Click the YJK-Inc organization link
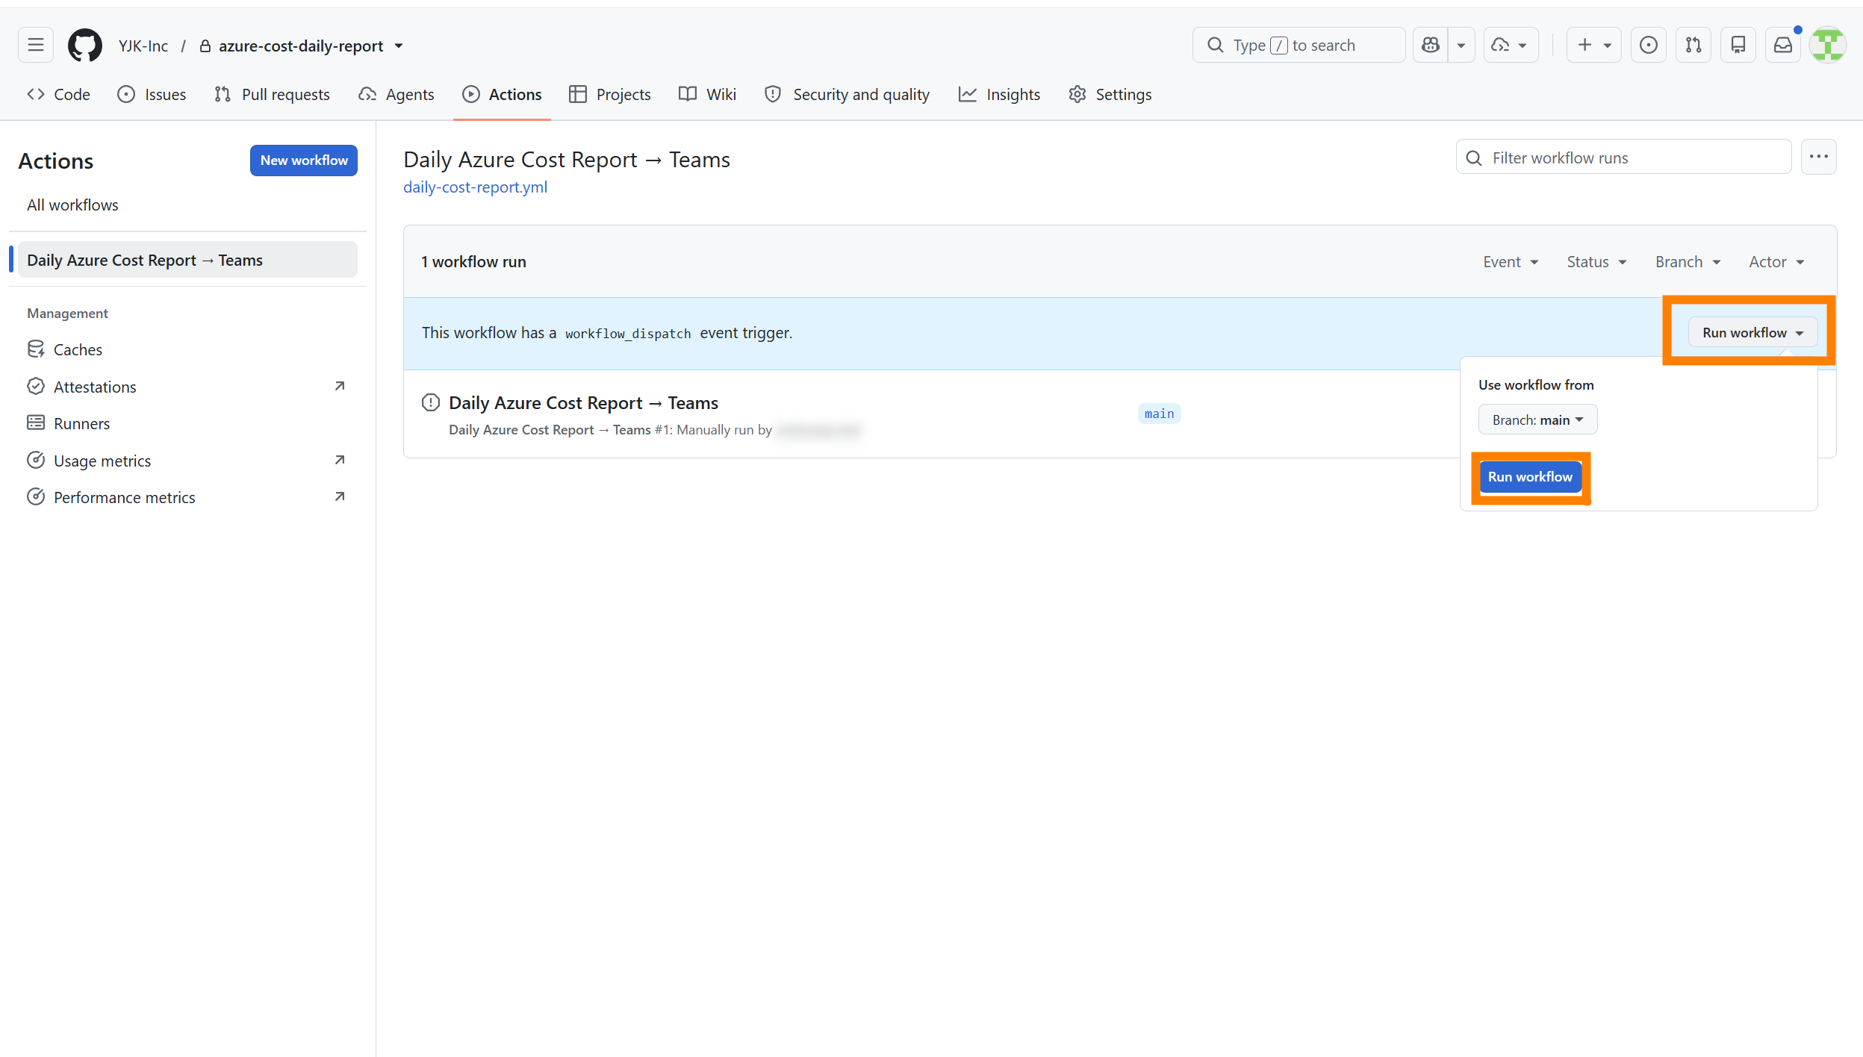1863x1057 pixels. coord(143,46)
